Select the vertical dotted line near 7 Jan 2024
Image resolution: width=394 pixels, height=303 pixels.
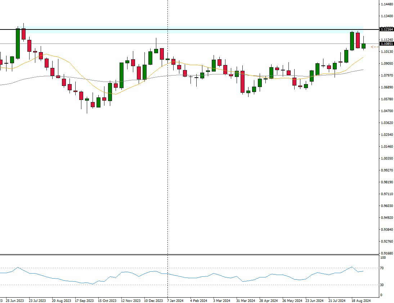[168, 144]
